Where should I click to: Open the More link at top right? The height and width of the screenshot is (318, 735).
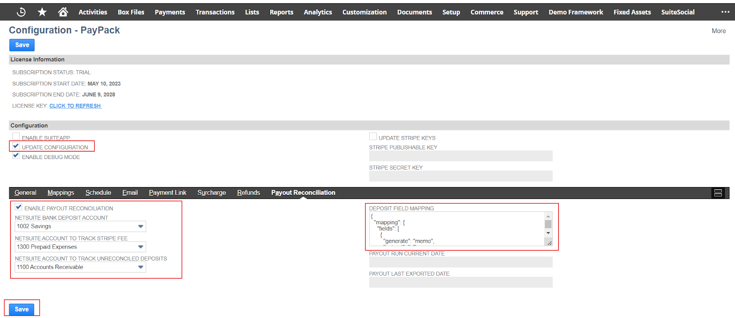click(719, 31)
